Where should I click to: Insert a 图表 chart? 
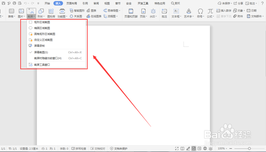(x=92, y=11)
